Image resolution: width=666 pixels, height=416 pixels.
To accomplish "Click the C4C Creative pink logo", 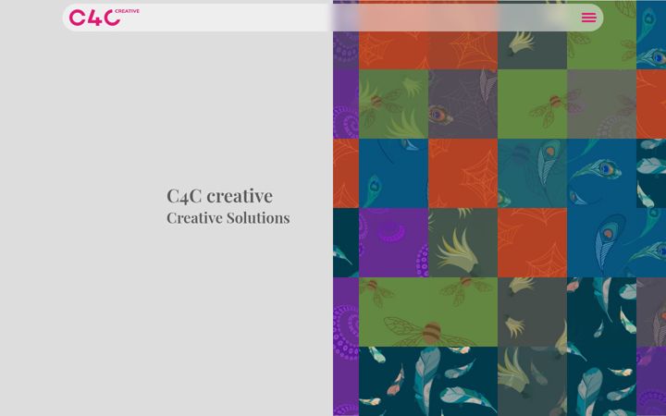I will 104,18.
